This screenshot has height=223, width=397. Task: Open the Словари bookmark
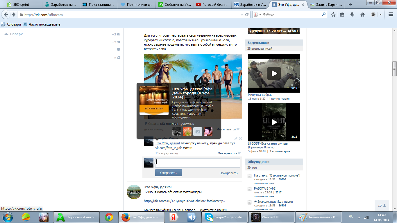pyautogui.click(x=11, y=24)
